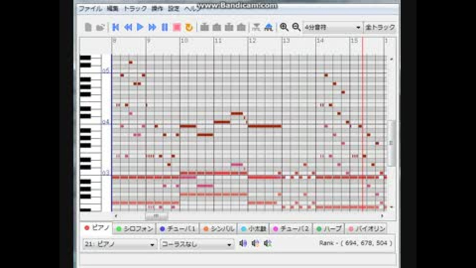
Task: Click the o4 octave label on keyboard
Action: pos(105,122)
